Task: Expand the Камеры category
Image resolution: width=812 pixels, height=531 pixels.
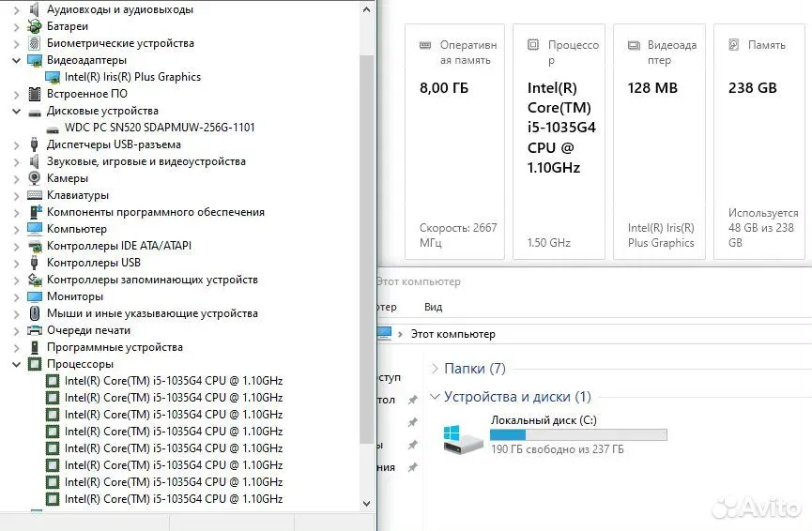Action: (17, 178)
